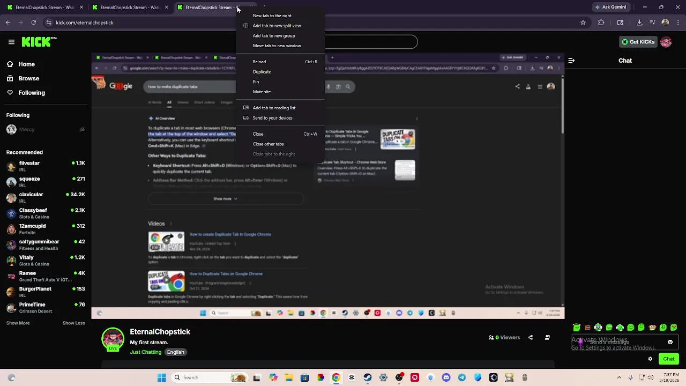The width and height of the screenshot is (686, 386).
Task: Choose Add tab to new group
Action: click(x=280, y=36)
